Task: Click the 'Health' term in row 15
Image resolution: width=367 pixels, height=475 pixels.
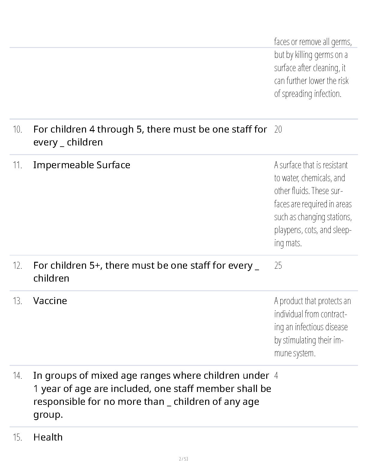Action: pyautogui.click(x=48, y=437)
